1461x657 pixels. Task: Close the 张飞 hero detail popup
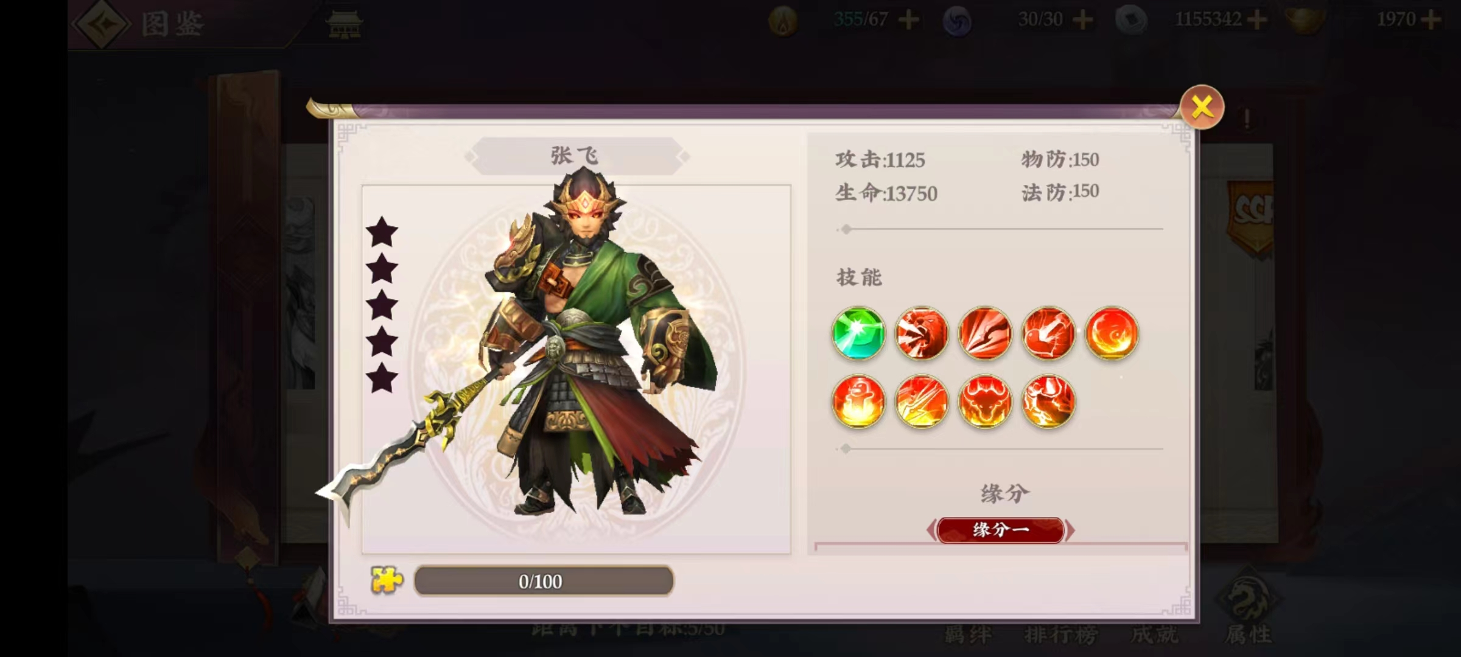[1202, 107]
